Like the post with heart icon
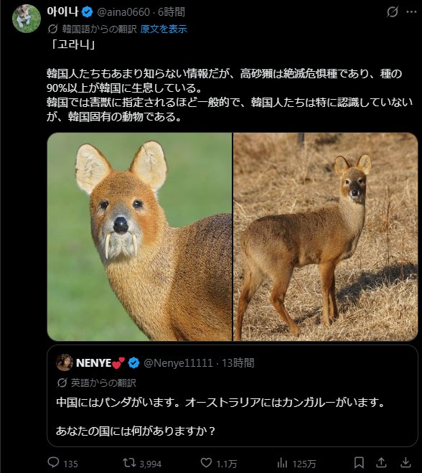The height and width of the screenshot is (473, 422). pyautogui.click(x=206, y=462)
